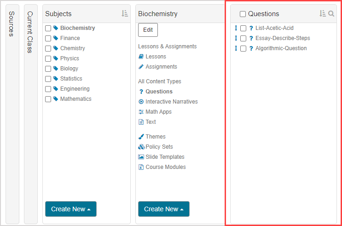The width and height of the screenshot is (342, 226).
Task: Click the reorder arrow beside List-Acetic-Acid
Action: pos(236,28)
